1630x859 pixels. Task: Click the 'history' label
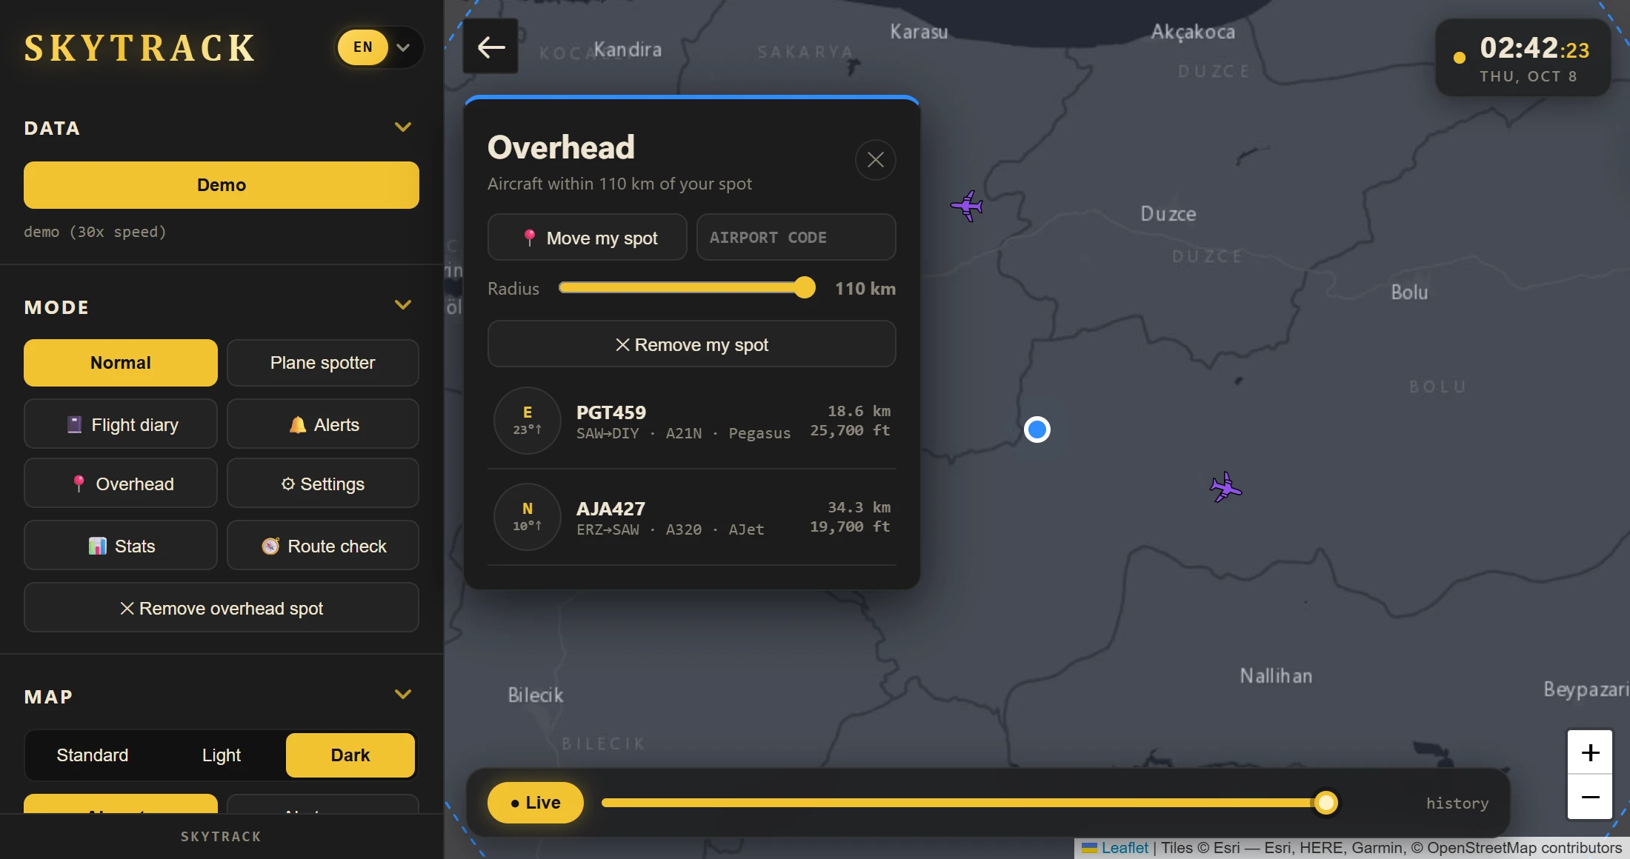[x=1457, y=803]
